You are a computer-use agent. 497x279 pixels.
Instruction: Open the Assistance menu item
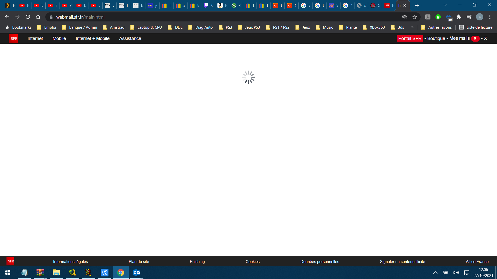(x=130, y=38)
